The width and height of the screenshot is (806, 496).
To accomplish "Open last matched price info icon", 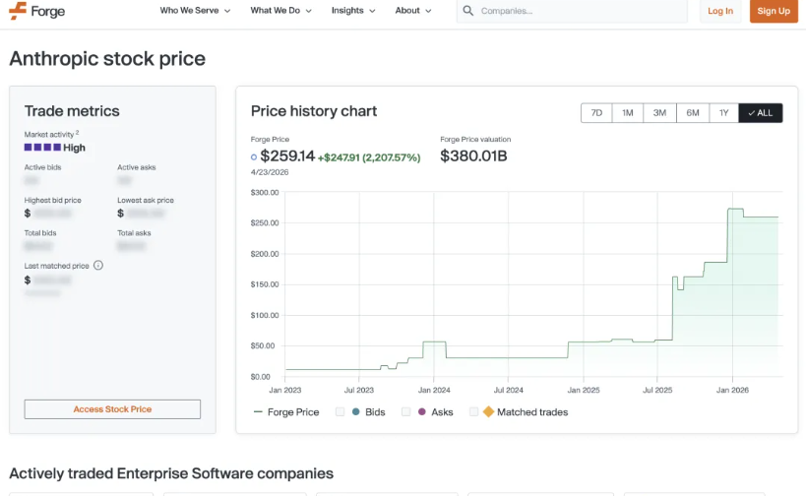I will [x=98, y=265].
